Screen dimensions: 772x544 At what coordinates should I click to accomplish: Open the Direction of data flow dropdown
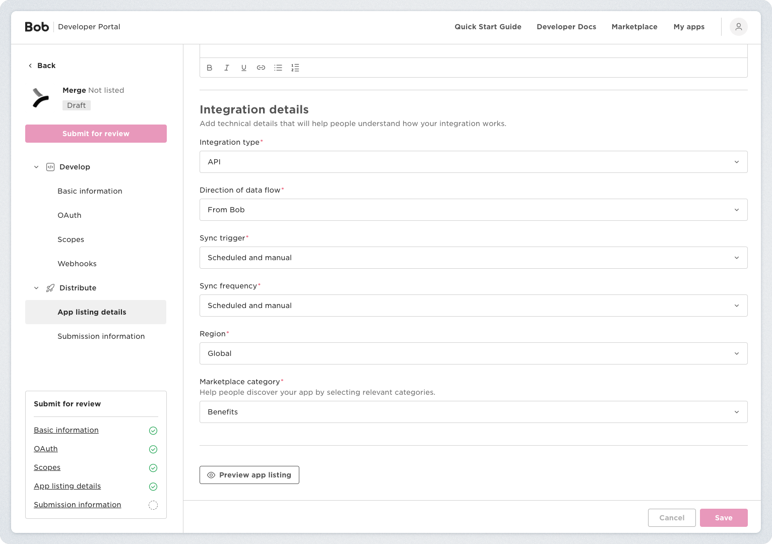[x=474, y=210]
